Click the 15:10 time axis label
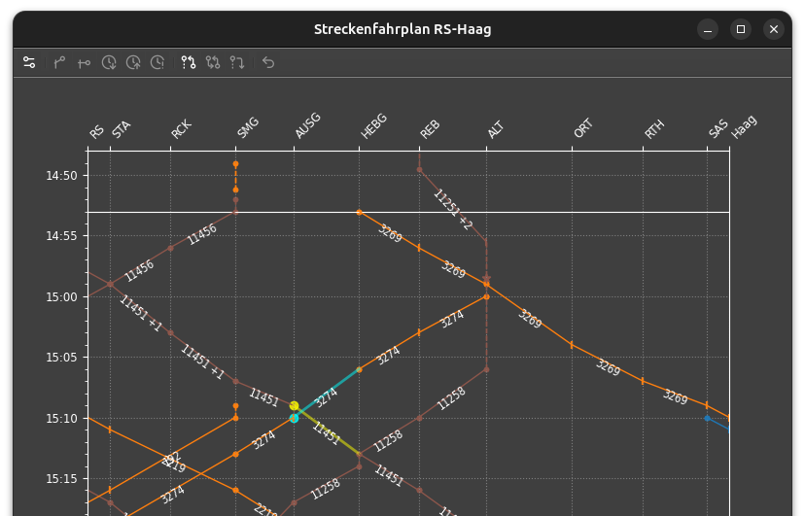805x516 pixels. point(61,419)
